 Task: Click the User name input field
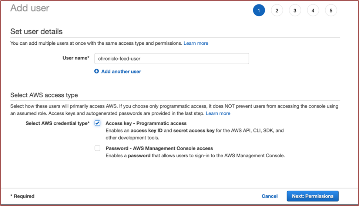[172, 58]
